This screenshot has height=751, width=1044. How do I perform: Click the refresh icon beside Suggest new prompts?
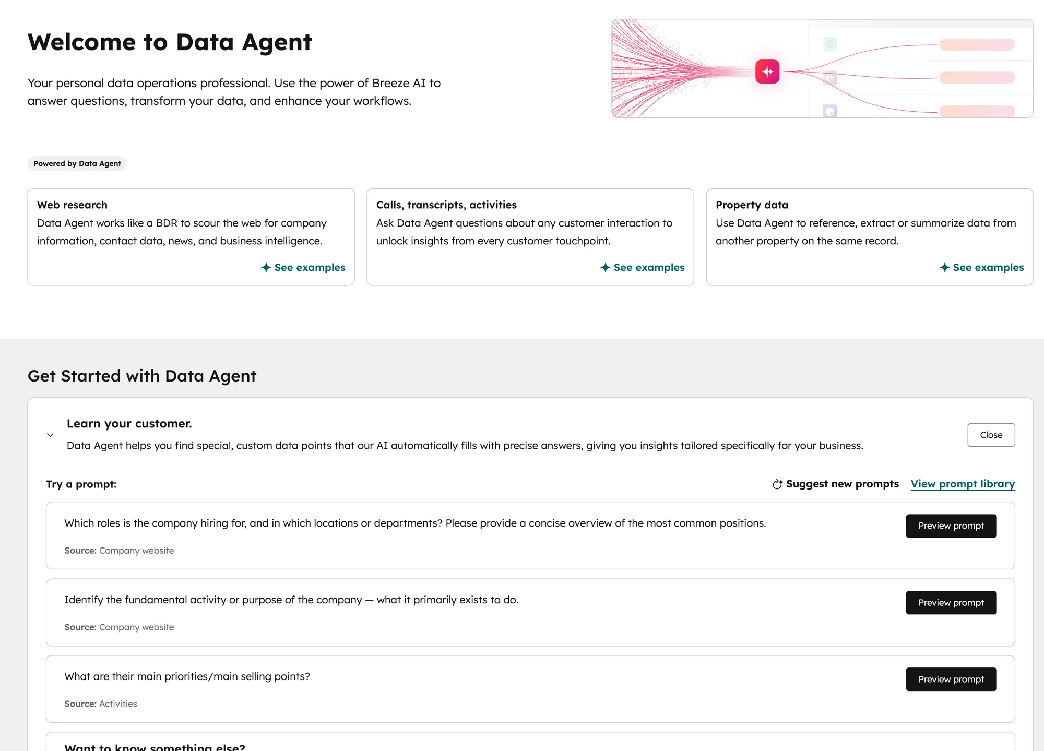(x=777, y=484)
